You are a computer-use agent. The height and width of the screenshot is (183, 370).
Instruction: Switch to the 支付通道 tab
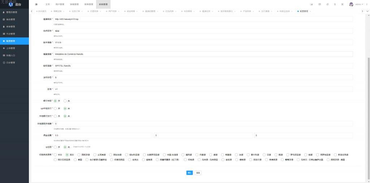tap(265, 11)
